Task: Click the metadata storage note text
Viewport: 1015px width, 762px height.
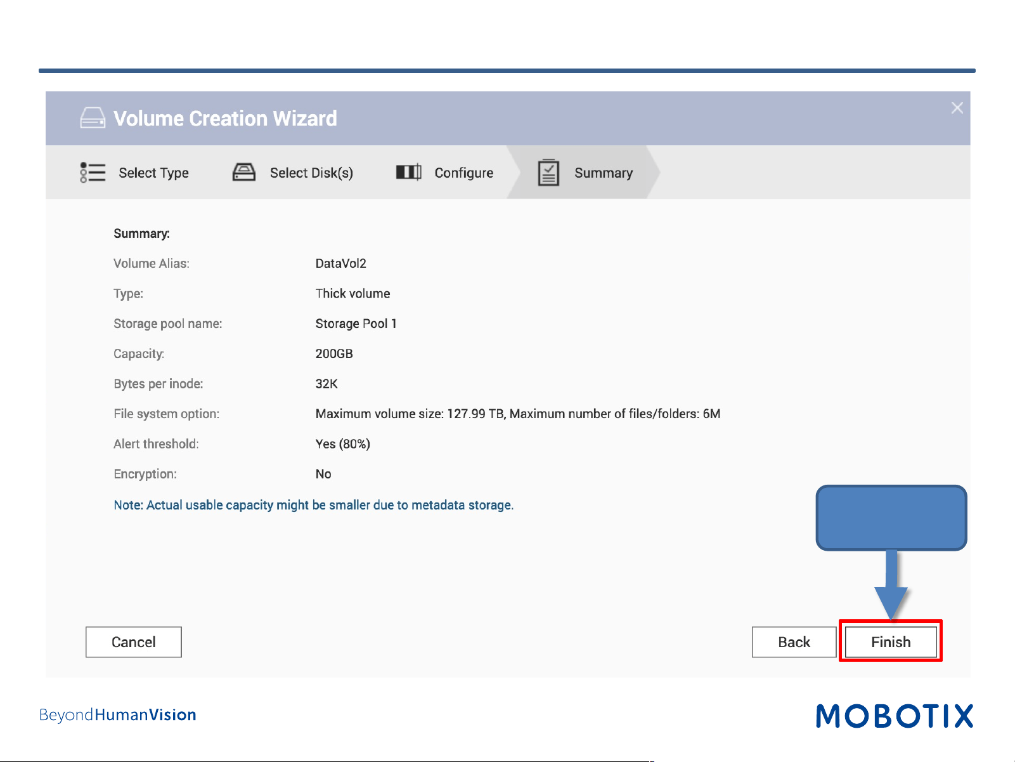Action: click(x=313, y=505)
